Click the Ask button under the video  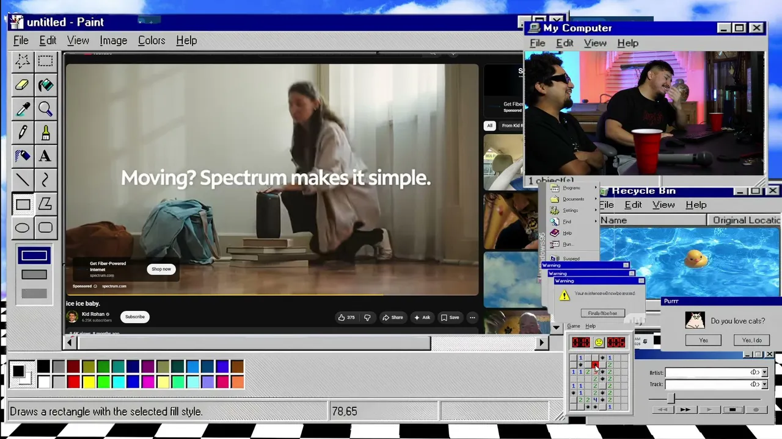coord(422,317)
